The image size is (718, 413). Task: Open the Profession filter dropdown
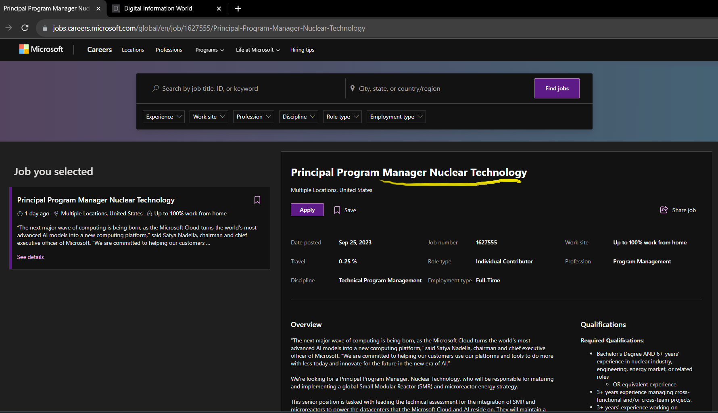(254, 117)
